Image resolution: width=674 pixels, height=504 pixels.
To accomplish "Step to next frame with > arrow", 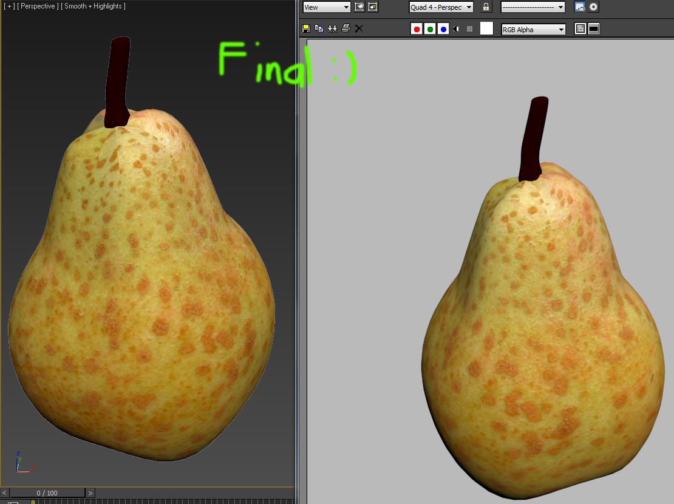I will point(90,493).
